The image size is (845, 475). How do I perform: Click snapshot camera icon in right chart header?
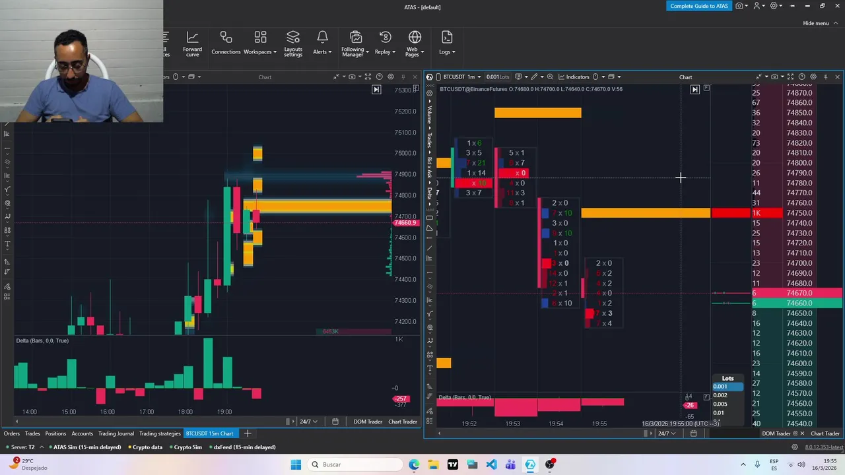click(x=774, y=77)
